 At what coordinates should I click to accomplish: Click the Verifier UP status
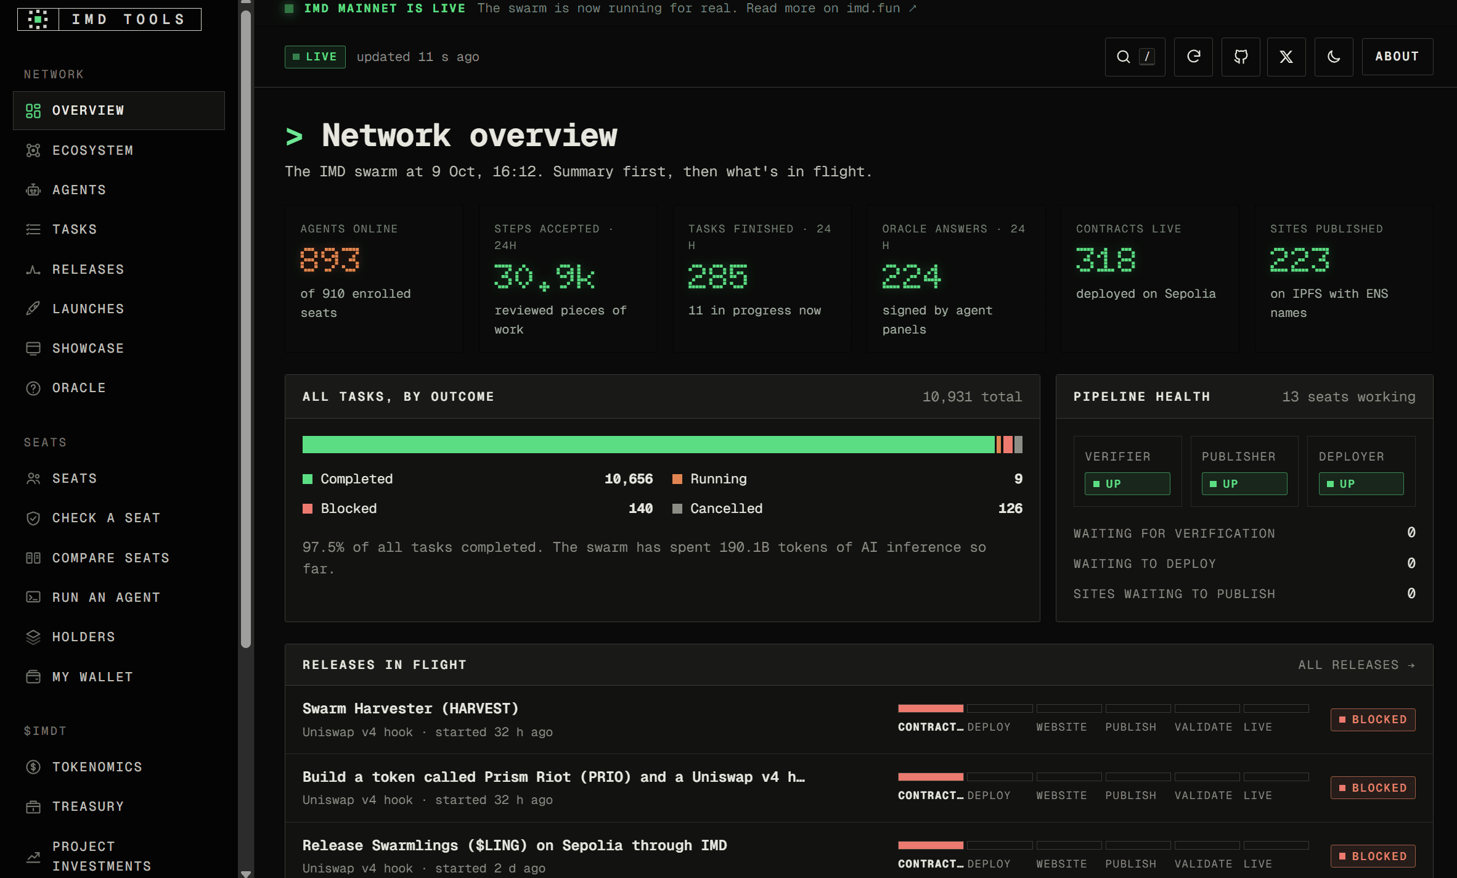(1127, 484)
